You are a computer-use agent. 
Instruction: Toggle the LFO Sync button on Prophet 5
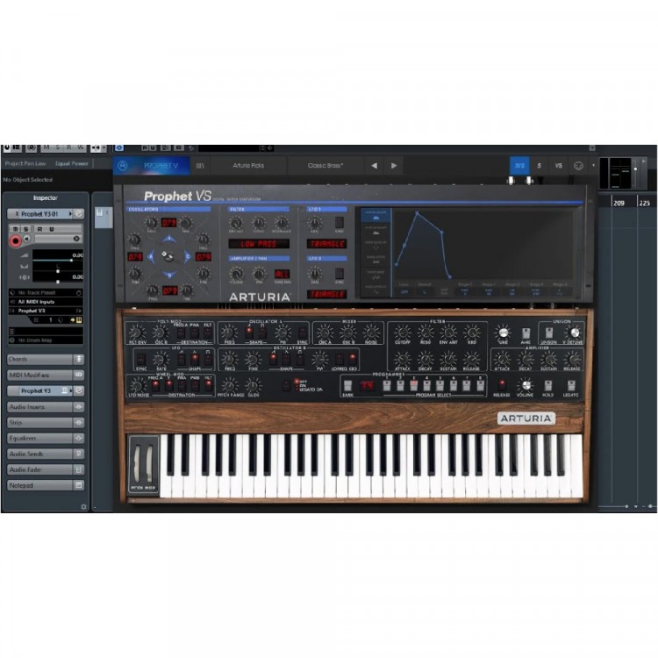click(141, 360)
